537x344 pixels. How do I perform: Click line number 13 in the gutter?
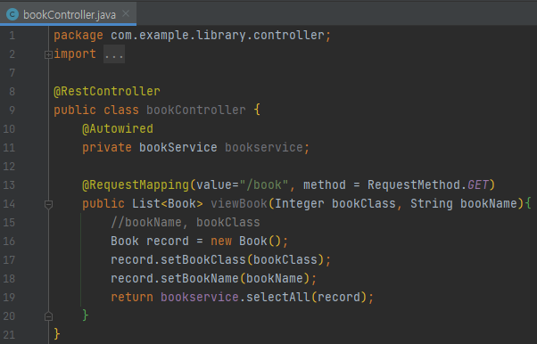point(9,185)
